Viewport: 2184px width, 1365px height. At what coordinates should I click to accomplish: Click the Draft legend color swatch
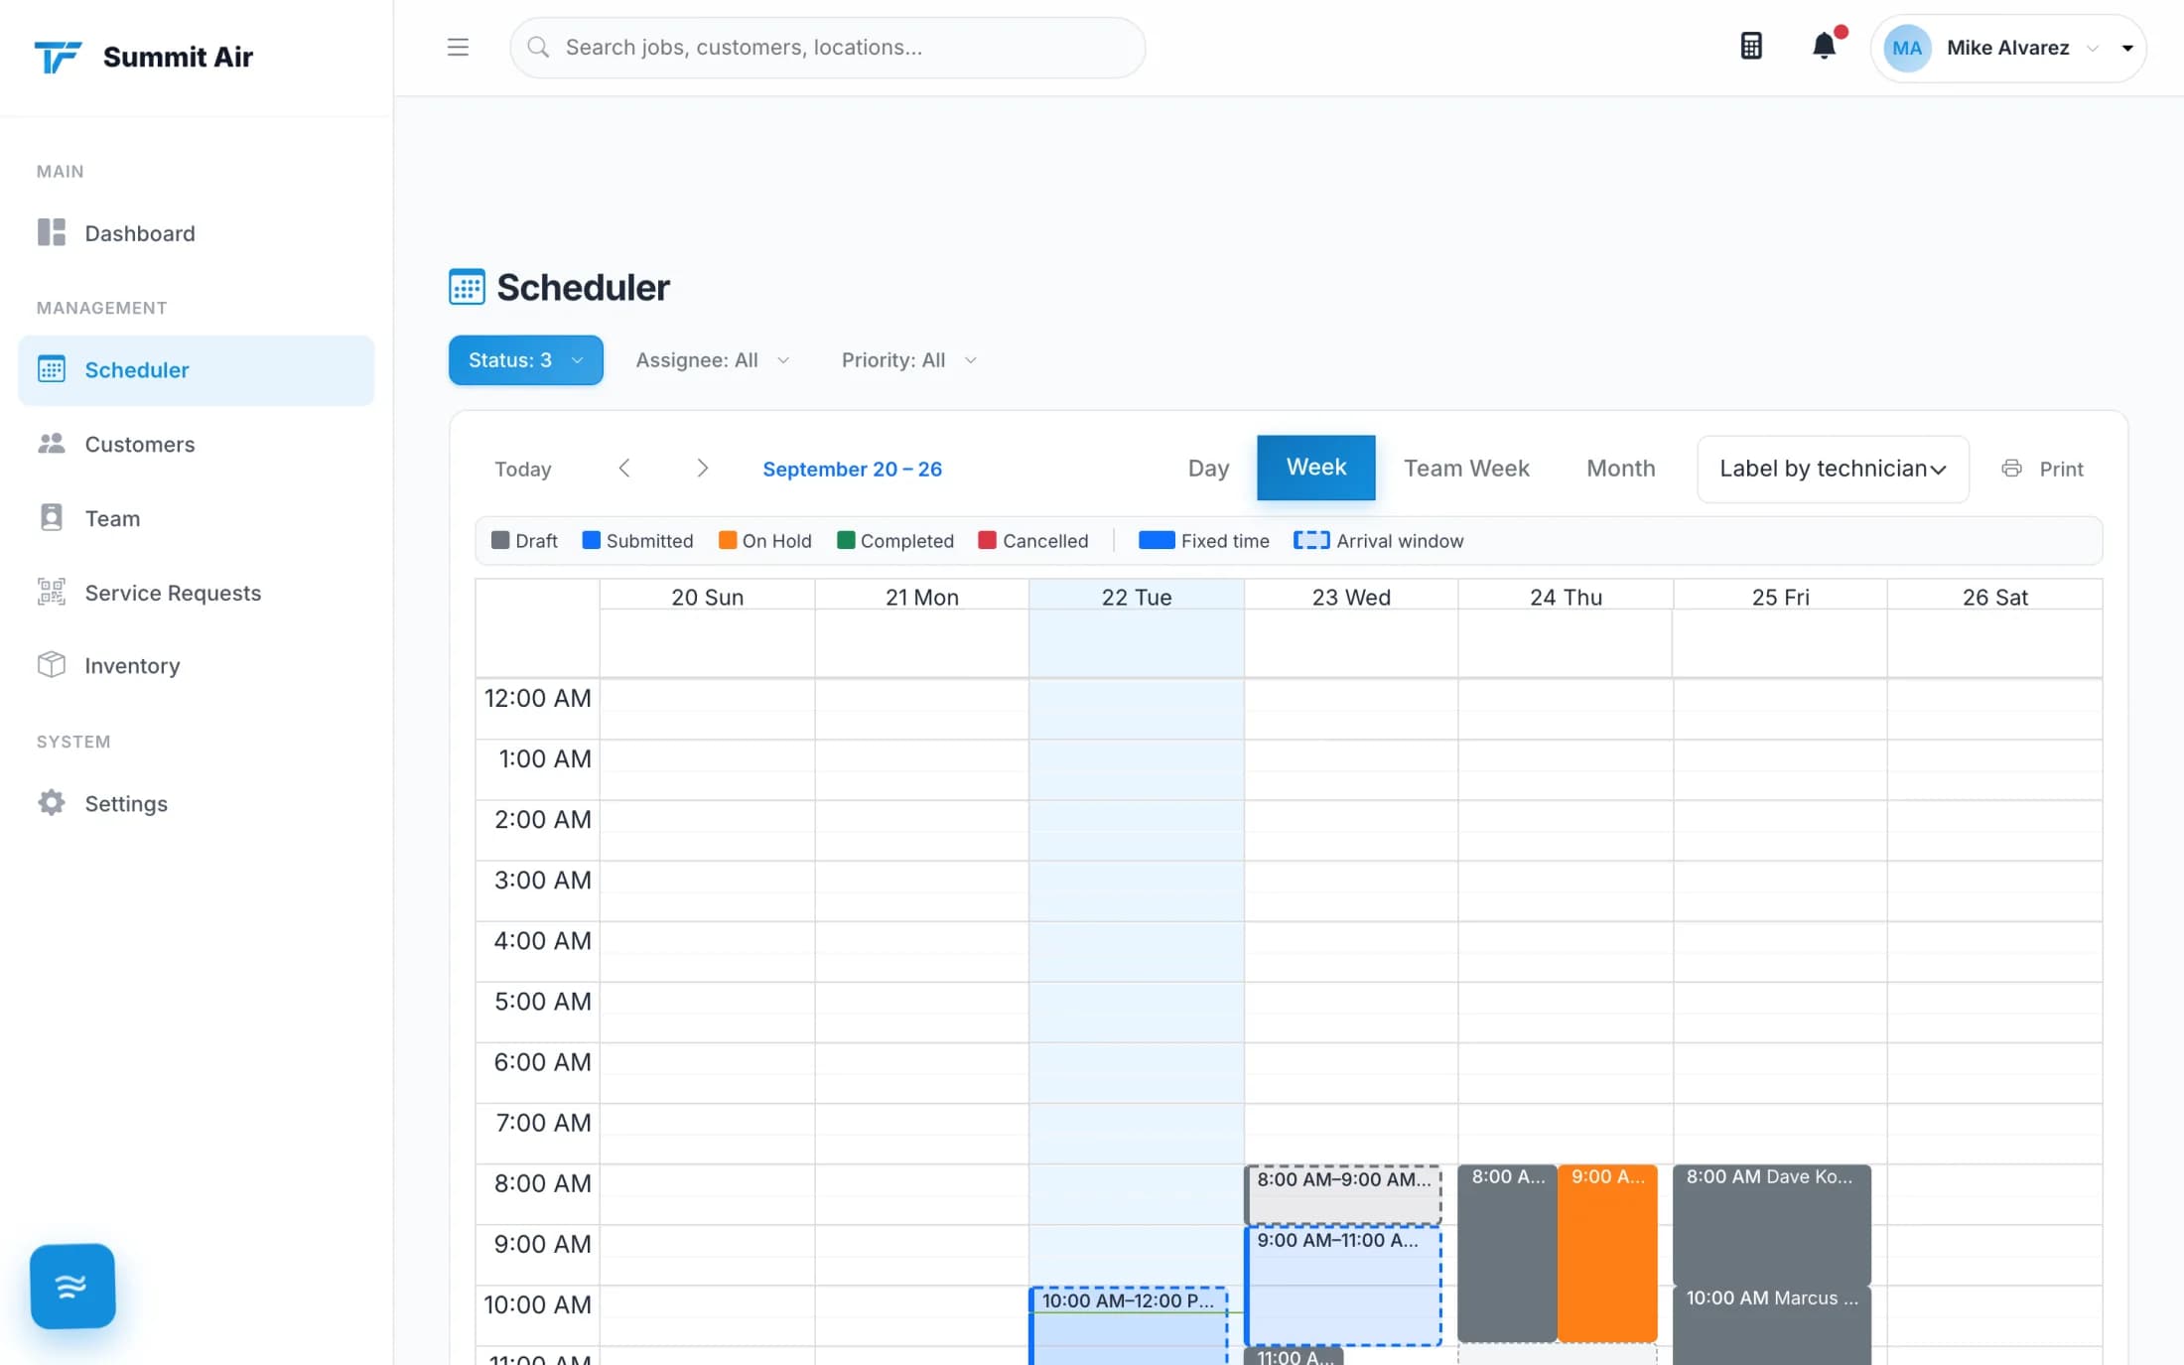click(x=500, y=540)
